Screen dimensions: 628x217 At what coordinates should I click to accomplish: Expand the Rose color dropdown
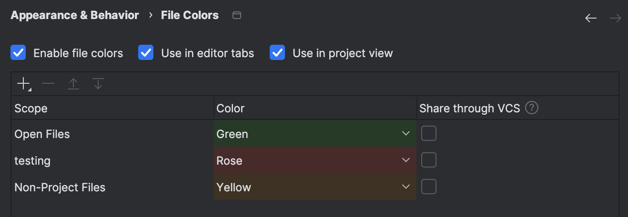click(406, 160)
